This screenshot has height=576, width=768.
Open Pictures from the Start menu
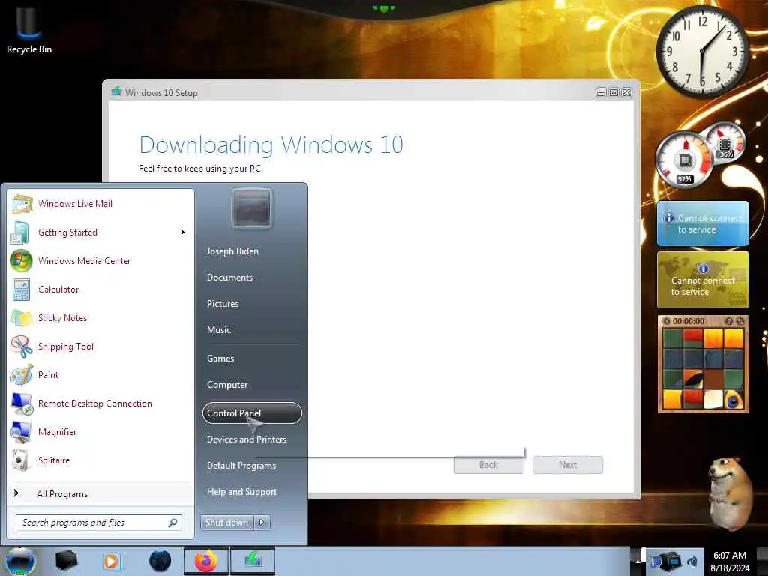(x=222, y=304)
